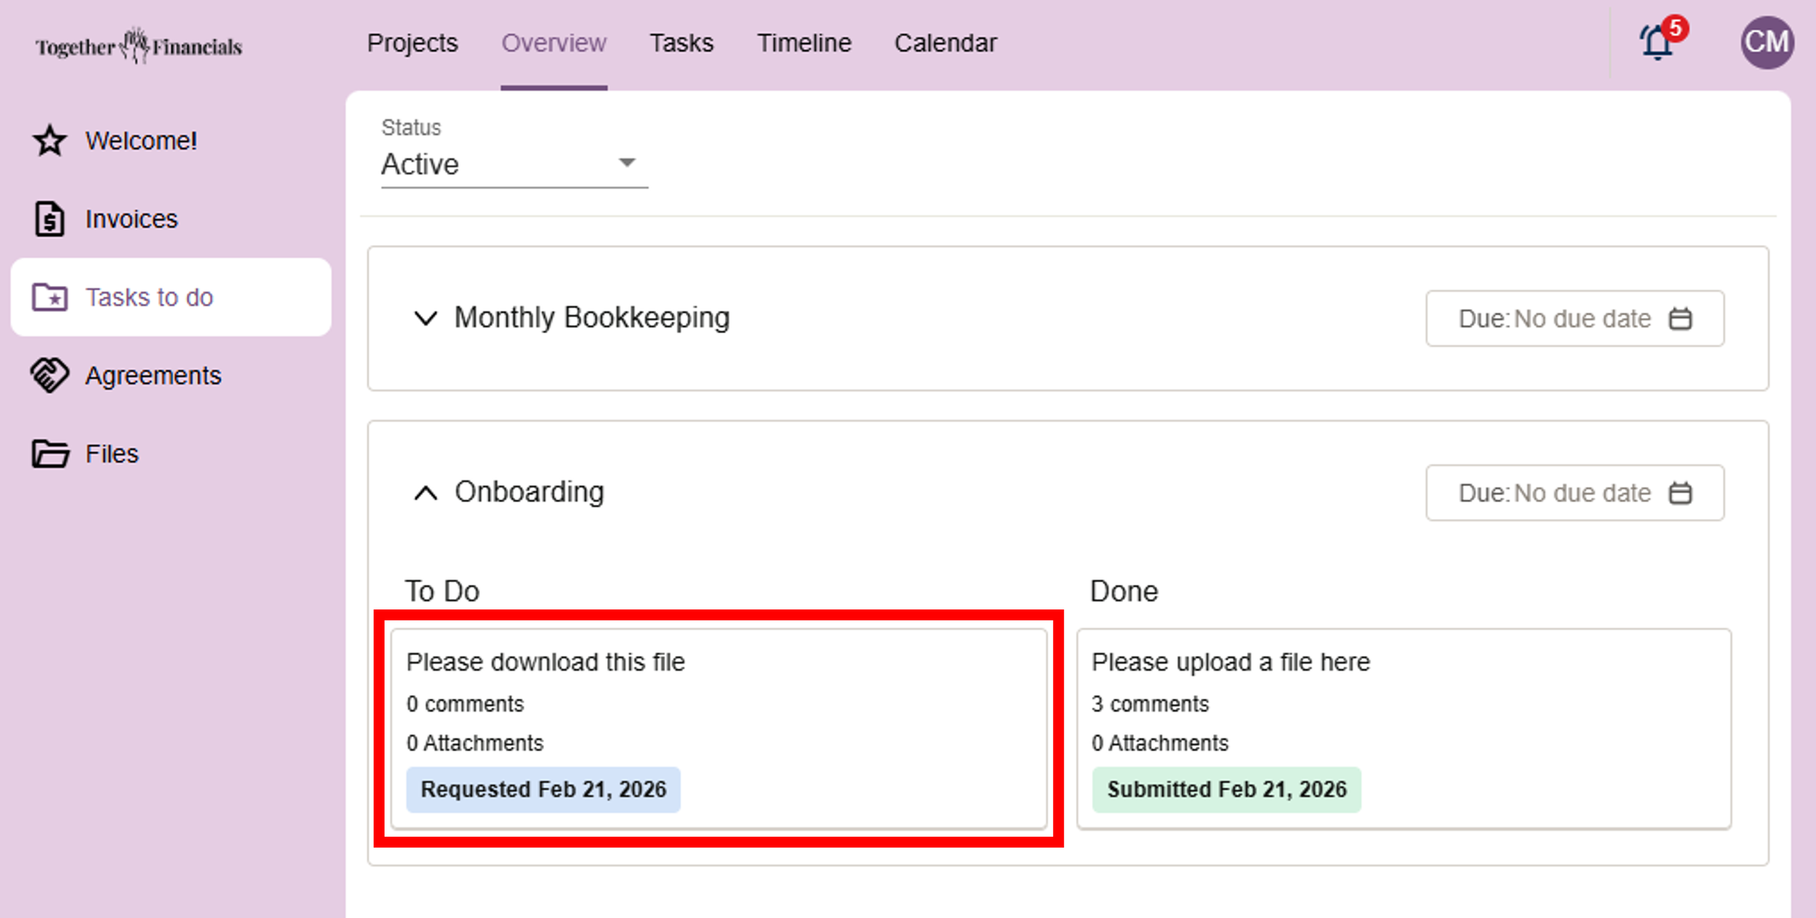Click the notification bell icon
1816x918 pixels.
1657,44
